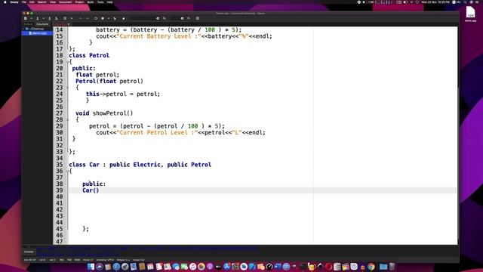Click 'public:' on line 38
483x272 pixels.
tap(94, 184)
